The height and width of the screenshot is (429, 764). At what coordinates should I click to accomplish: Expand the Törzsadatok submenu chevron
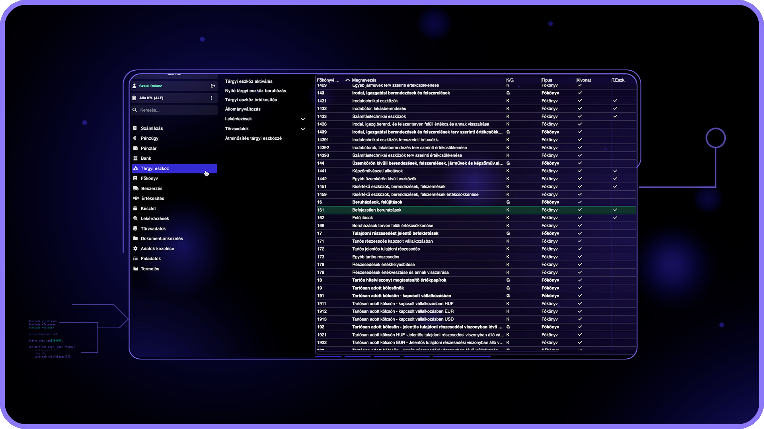303,129
